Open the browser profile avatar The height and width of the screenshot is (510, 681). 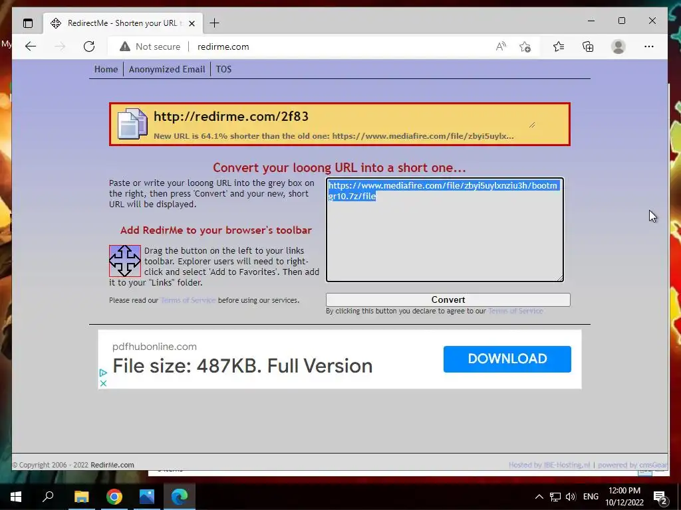(x=618, y=46)
